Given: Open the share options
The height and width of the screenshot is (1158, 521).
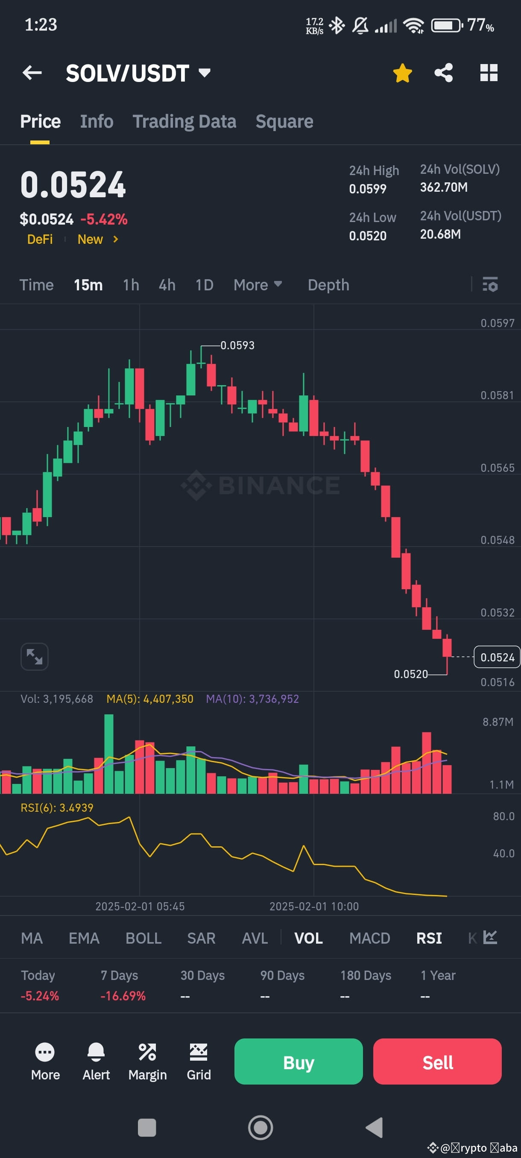Looking at the screenshot, I should pyautogui.click(x=444, y=73).
